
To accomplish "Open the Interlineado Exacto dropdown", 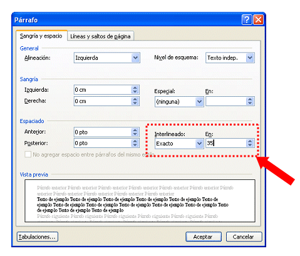I will [199, 144].
